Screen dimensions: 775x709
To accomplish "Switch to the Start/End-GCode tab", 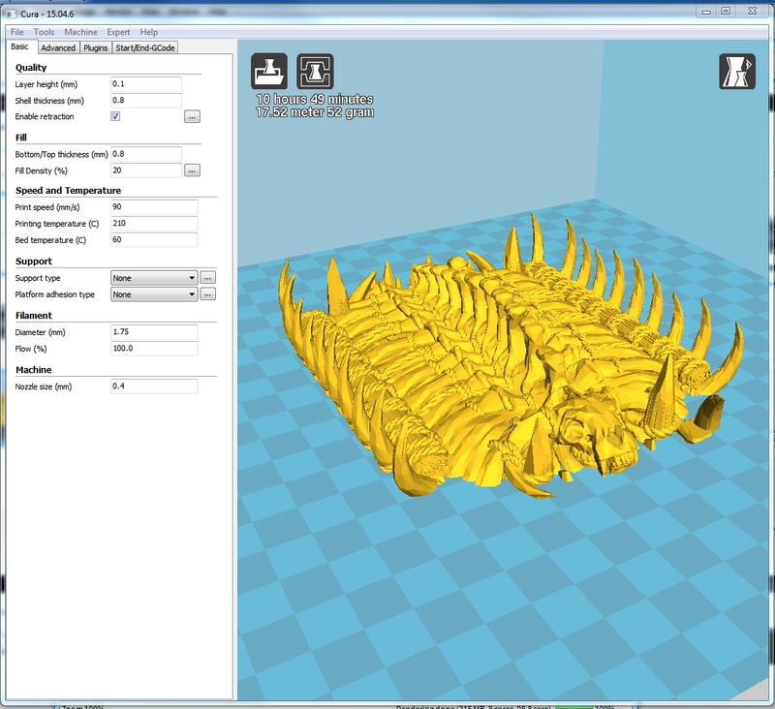I will pos(145,47).
